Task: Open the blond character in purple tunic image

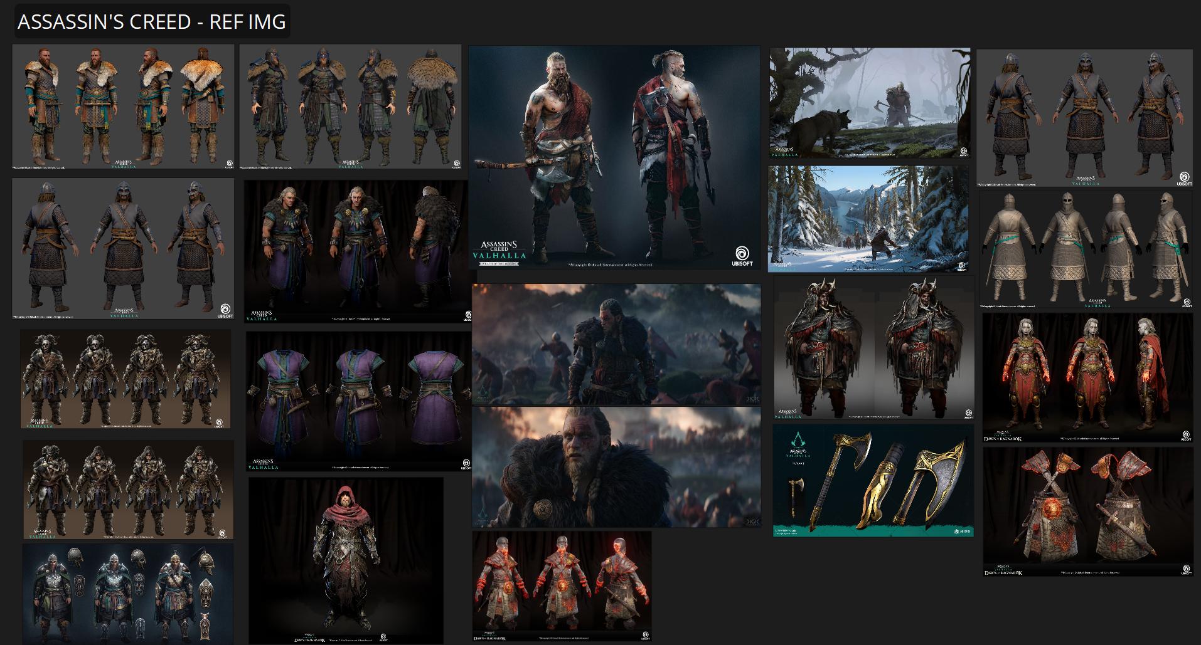Action: pos(358,252)
